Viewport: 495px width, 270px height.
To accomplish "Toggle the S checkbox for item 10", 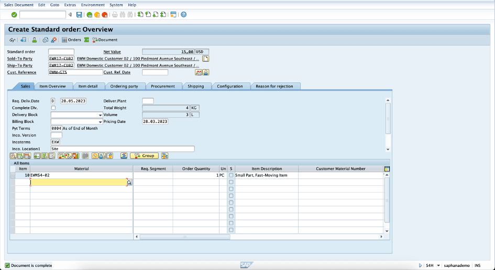I will pos(231,175).
